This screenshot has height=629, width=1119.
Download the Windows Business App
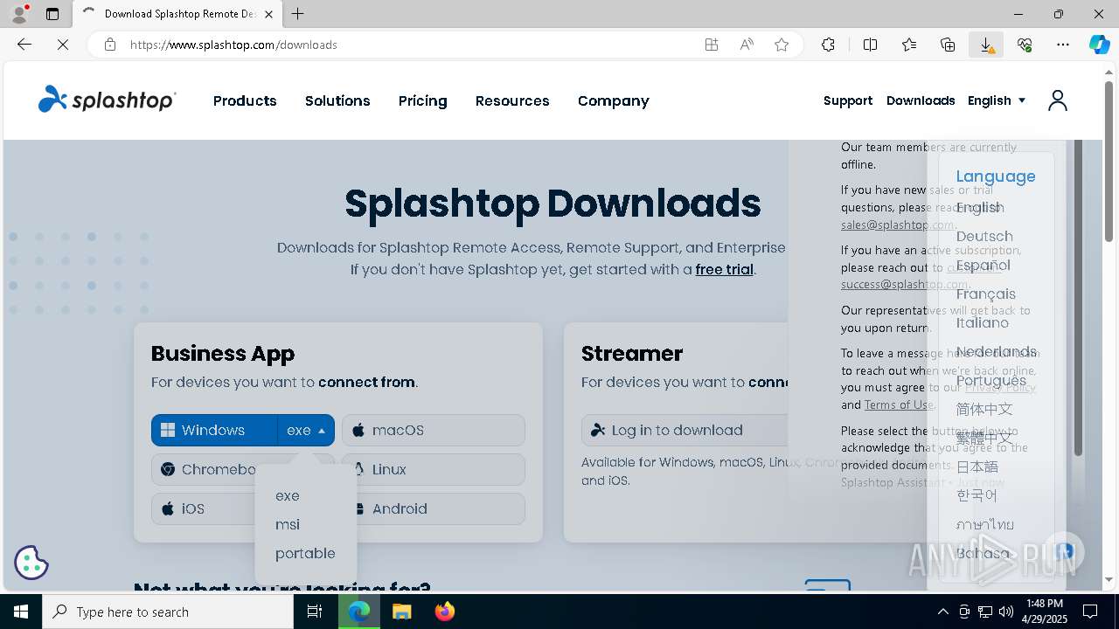pyautogui.click(x=214, y=431)
